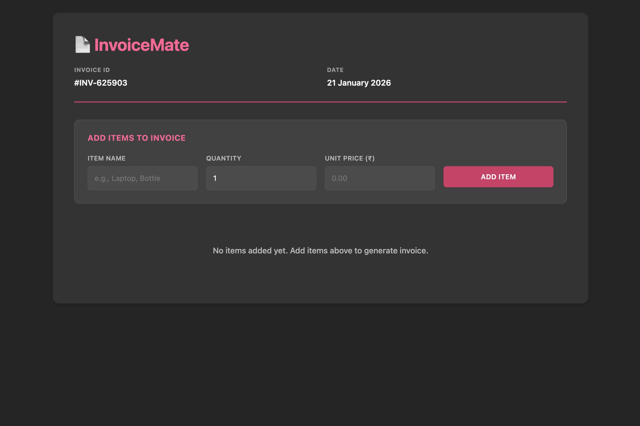Click the document icon beside InvoiceMate
The width and height of the screenshot is (640, 426).
point(82,45)
